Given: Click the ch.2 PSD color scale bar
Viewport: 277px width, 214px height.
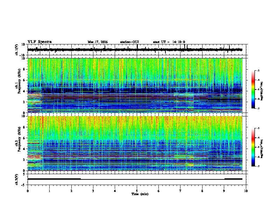Looking at the screenshot, I should click(253, 147).
